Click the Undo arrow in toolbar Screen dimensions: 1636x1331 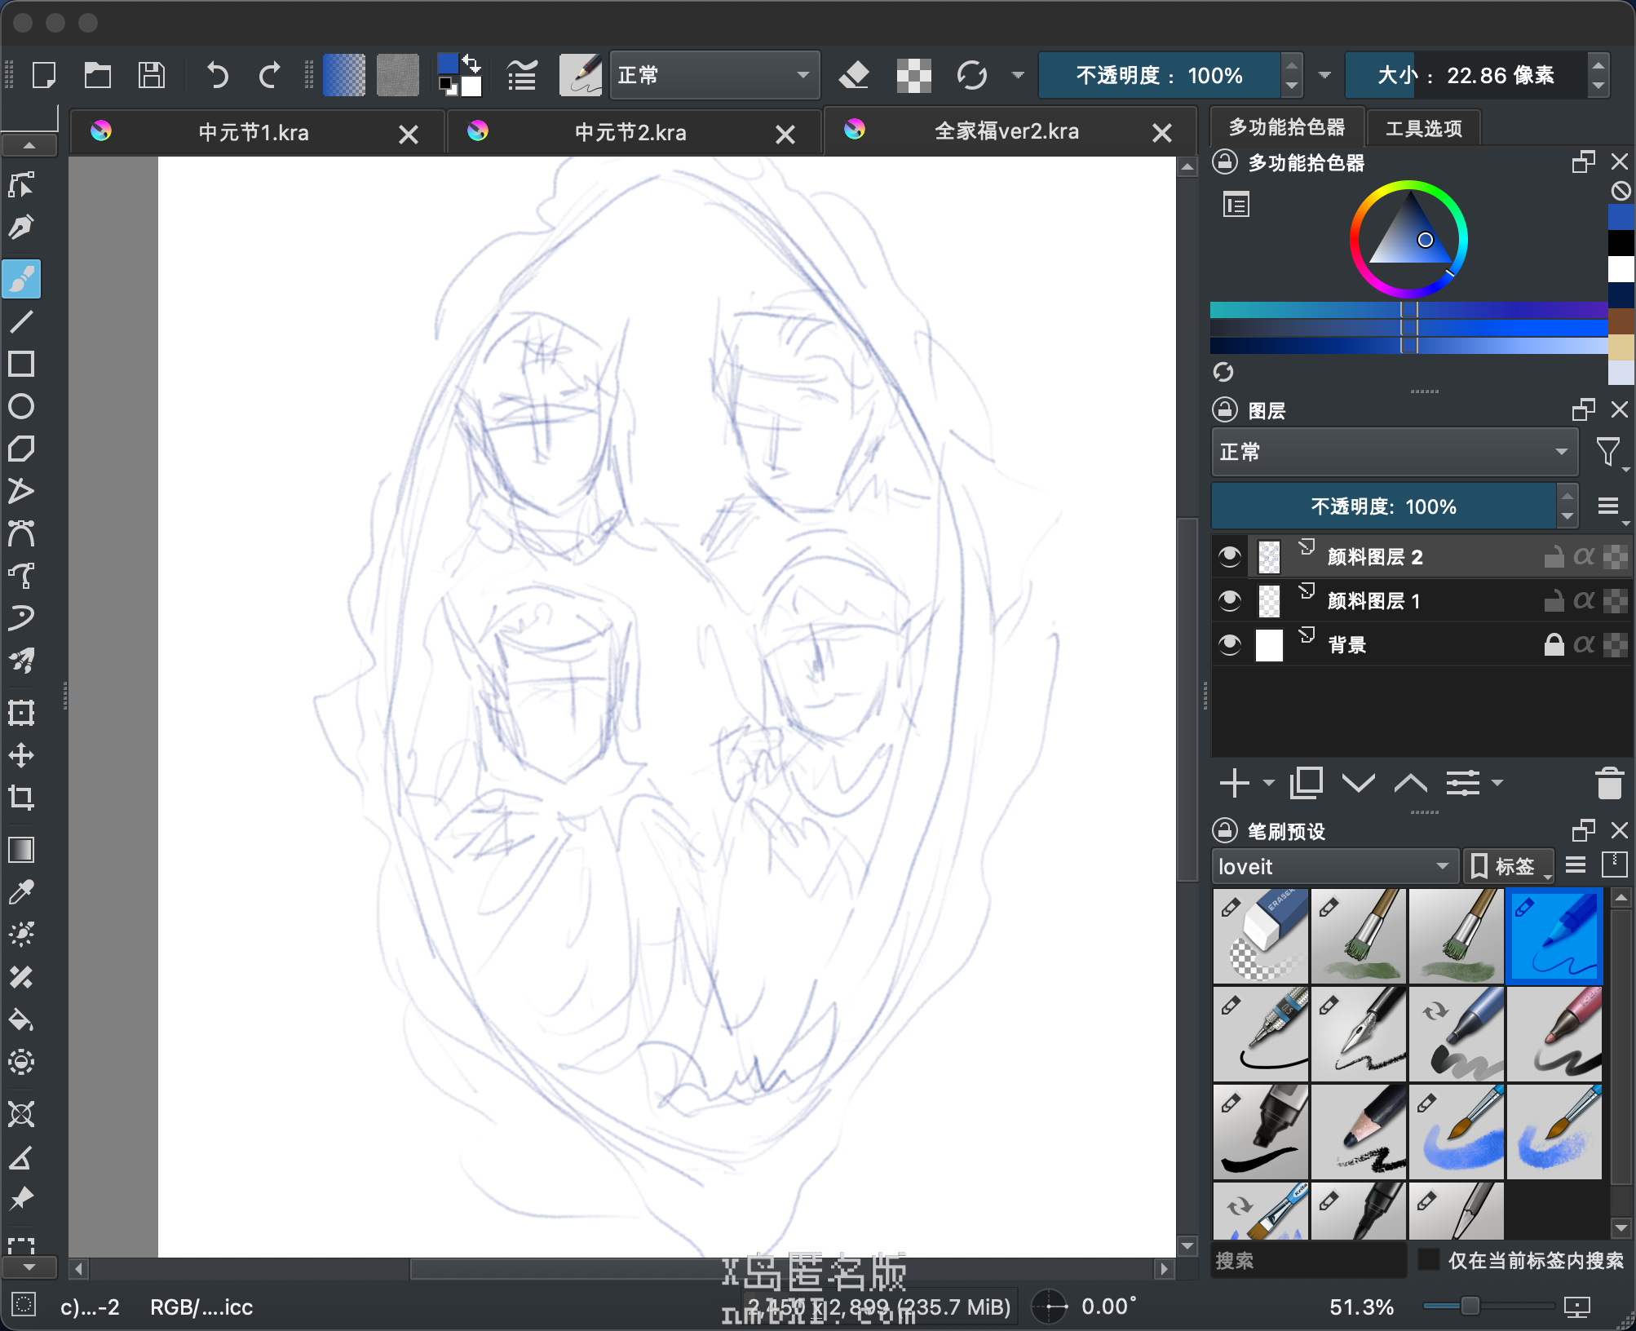coord(217,76)
